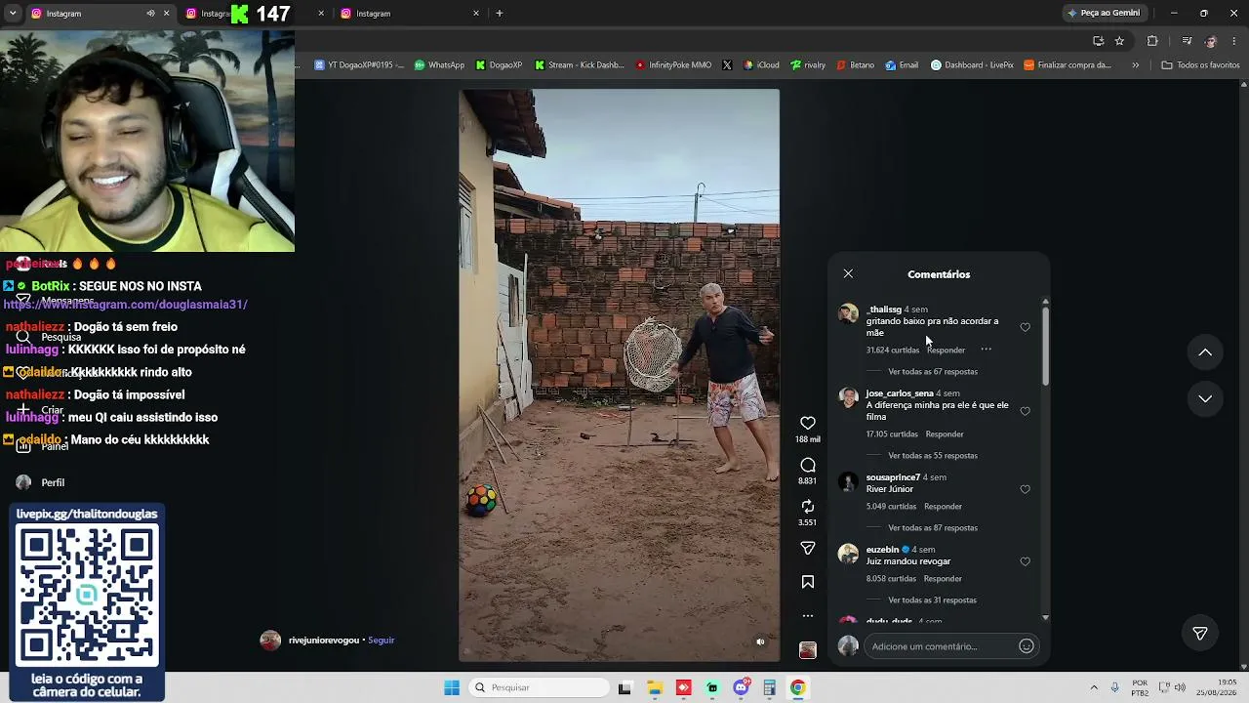The width and height of the screenshot is (1249, 703).
Task: View likes on 17.105 curtidas
Action: tap(892, 434)
